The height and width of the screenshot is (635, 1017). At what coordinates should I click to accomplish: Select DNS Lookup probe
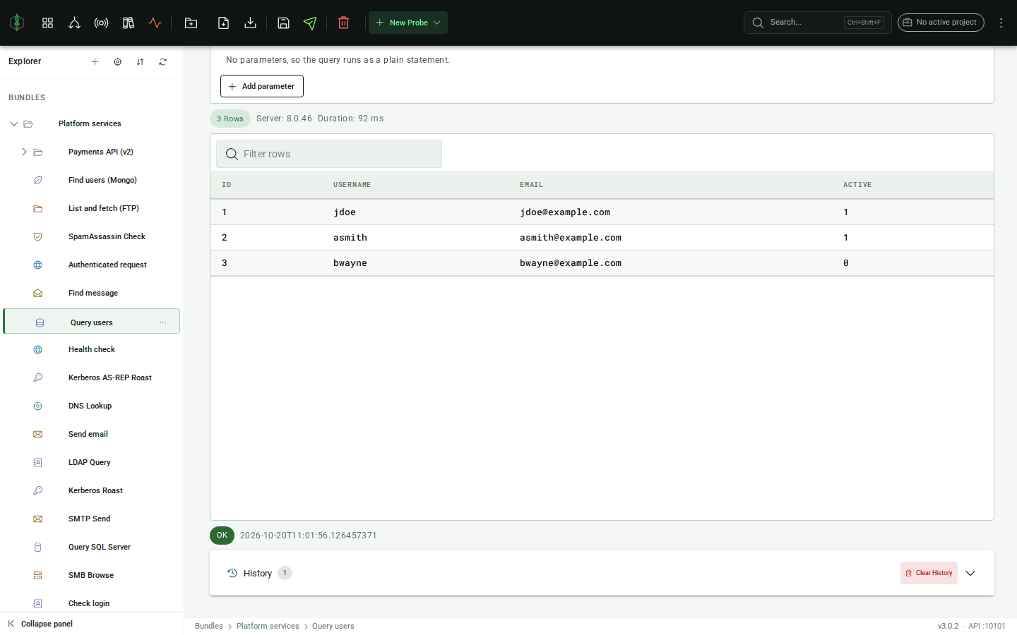tap(92, 406)
